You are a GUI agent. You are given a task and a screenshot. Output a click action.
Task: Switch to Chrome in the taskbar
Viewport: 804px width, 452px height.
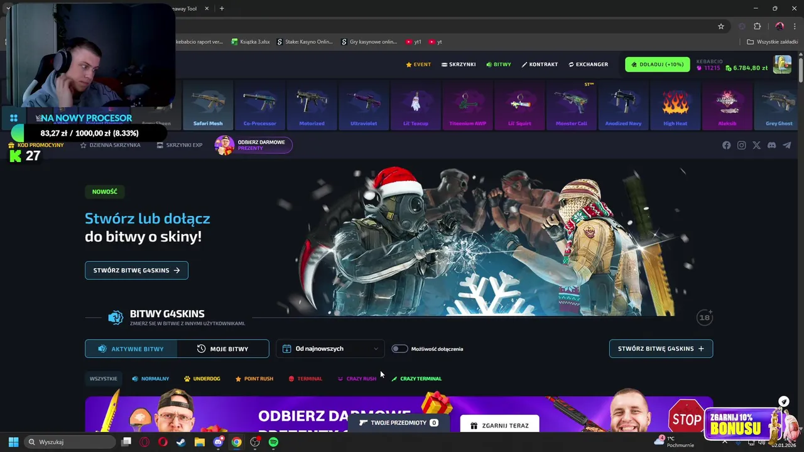[x=236, y=442]
